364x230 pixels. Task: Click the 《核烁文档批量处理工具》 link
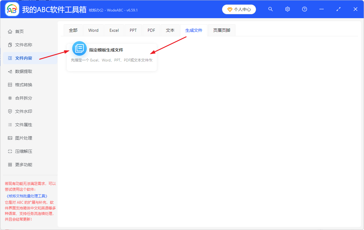click(x=26, y=195)
